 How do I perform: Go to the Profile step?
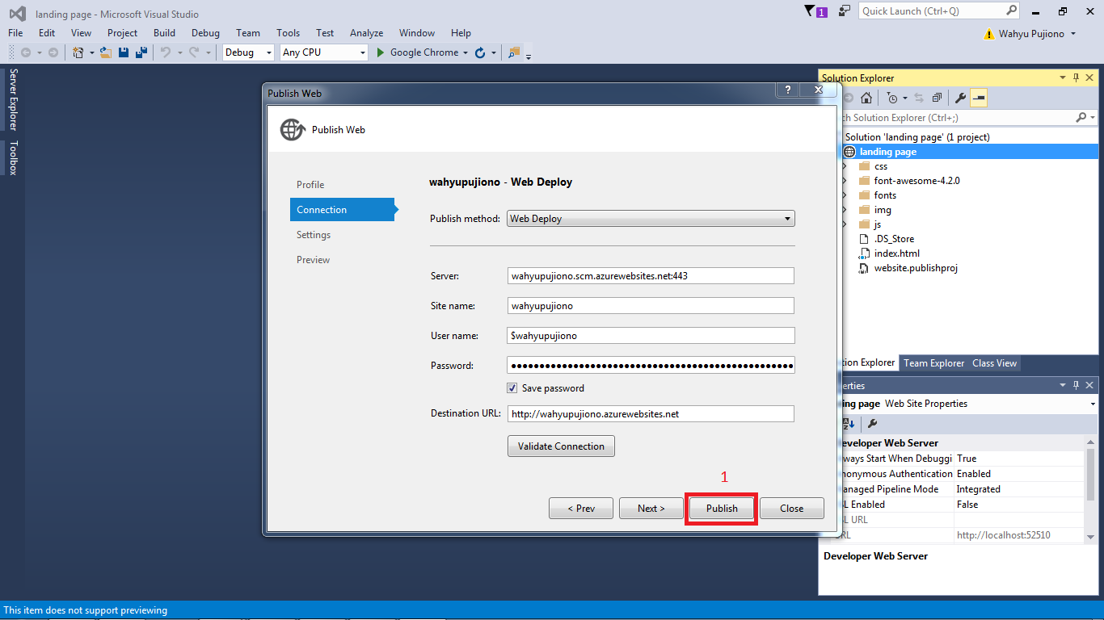coord(310,185)
